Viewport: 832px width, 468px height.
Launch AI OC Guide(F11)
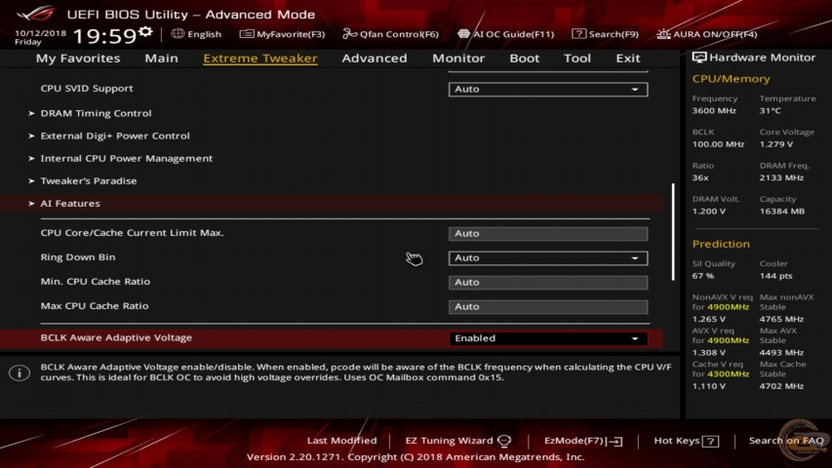(x=464, y=34)
